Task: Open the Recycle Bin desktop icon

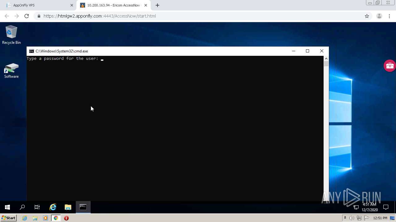Action: [x=11, y=35]
